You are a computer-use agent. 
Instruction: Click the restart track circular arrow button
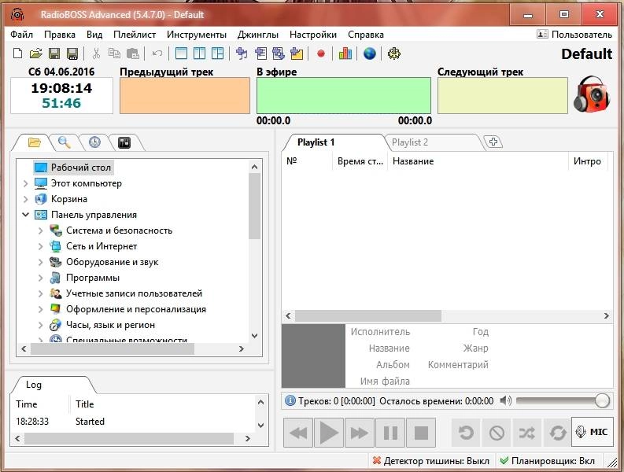[x=466, y=433]
